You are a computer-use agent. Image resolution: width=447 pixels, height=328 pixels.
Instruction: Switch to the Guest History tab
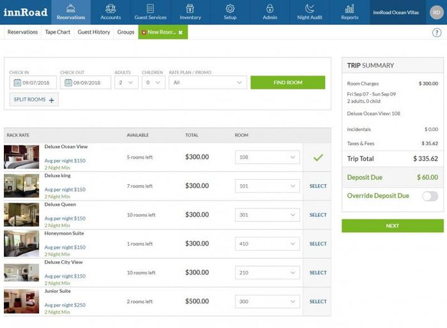(94, 32)
